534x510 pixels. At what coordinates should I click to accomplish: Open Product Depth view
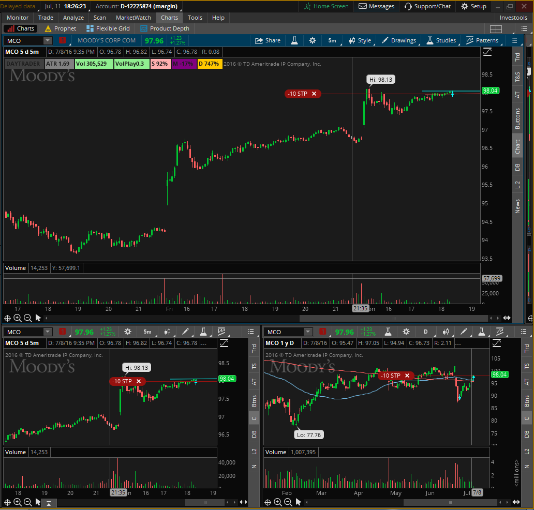pyautogui.click(x=165, y=28)
